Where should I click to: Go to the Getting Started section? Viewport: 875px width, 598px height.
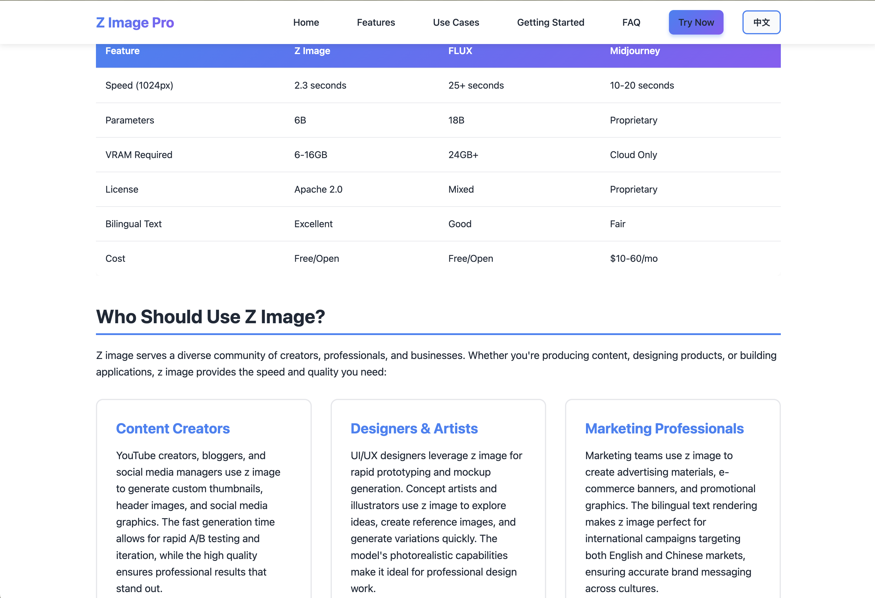(x=551, y=22)
